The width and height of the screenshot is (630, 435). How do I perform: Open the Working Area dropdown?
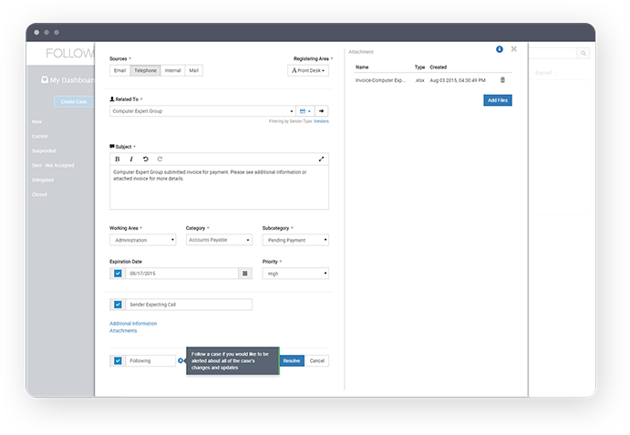point(143,240)
